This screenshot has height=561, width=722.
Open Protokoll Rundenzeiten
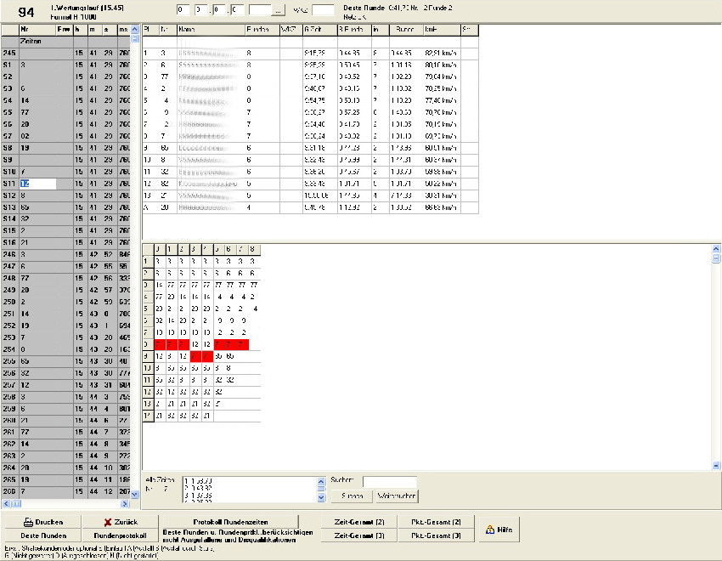[228, 521]
